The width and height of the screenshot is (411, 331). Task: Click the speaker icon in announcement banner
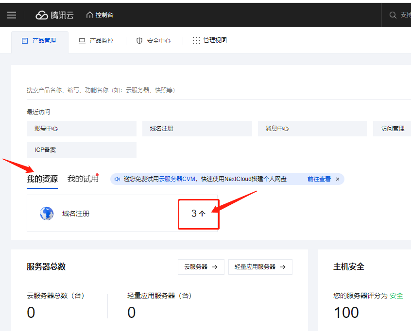117,179
